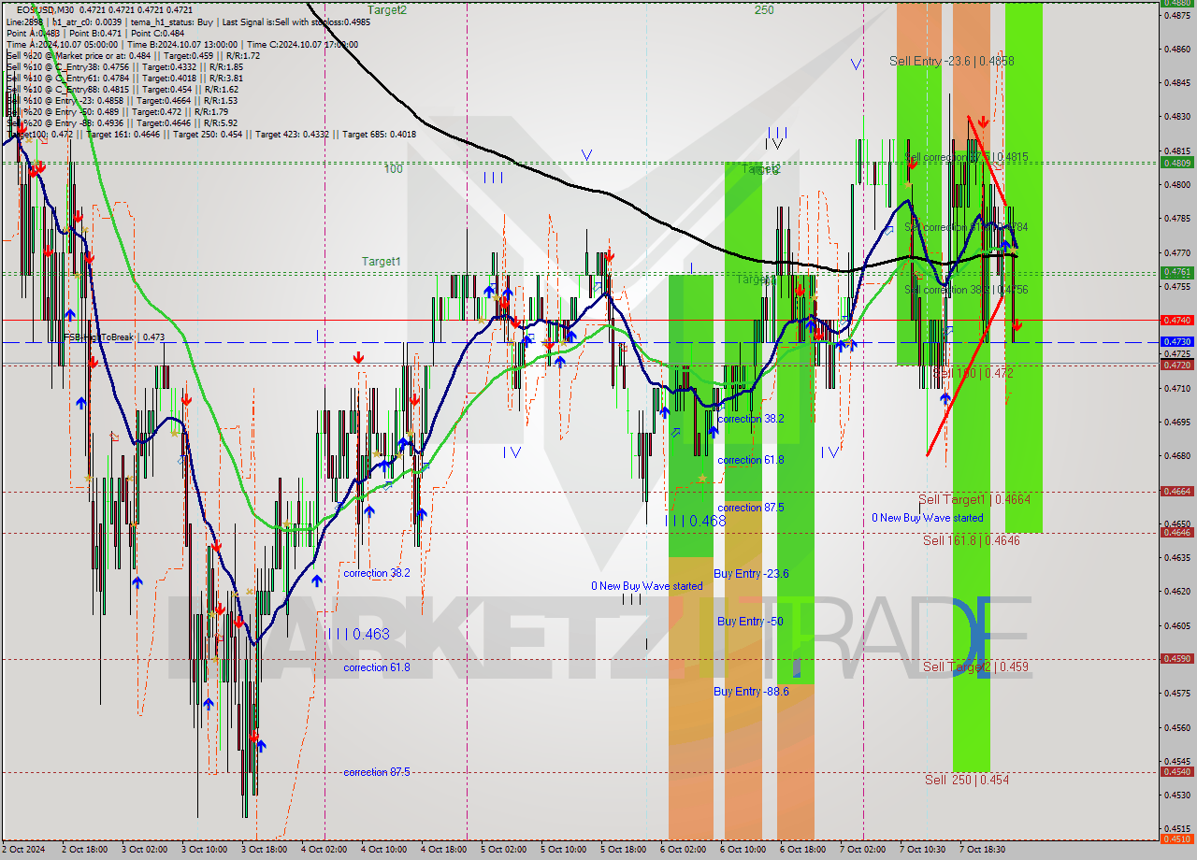
Task: Click the red 0.4740 price tag
Action: (x=1176, y=320)
